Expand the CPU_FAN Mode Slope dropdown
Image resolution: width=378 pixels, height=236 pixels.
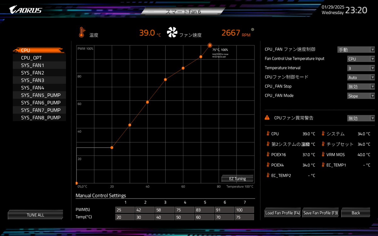pyautogui.click(x=361, y=96)
